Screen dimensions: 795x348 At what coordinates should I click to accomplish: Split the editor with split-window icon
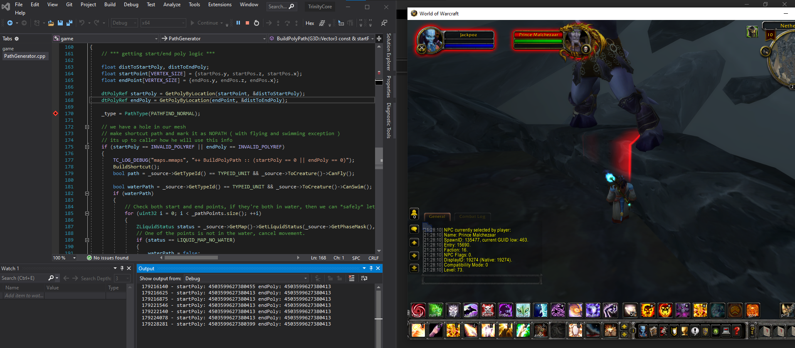379,38
